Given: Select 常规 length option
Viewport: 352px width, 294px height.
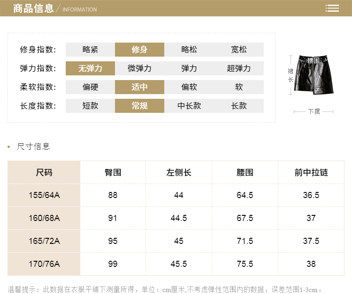Looking at the screenshot, I should [139, 106].
